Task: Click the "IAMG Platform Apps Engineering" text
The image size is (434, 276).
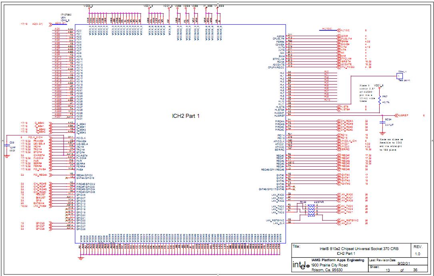Action: (338, 260)
